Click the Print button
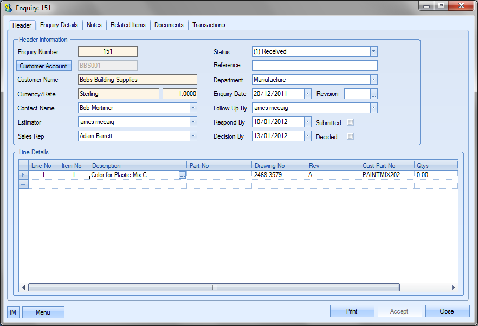Image resolution: width=478 pixels, height=326 pixels. point(352,311)
